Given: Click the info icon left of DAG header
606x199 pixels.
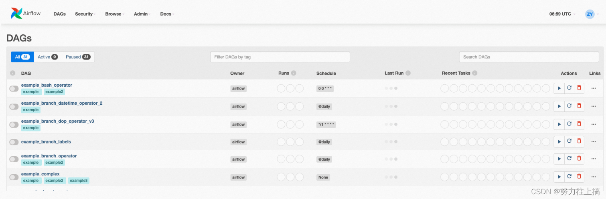Looking at the screenshot, I should 12,73.
